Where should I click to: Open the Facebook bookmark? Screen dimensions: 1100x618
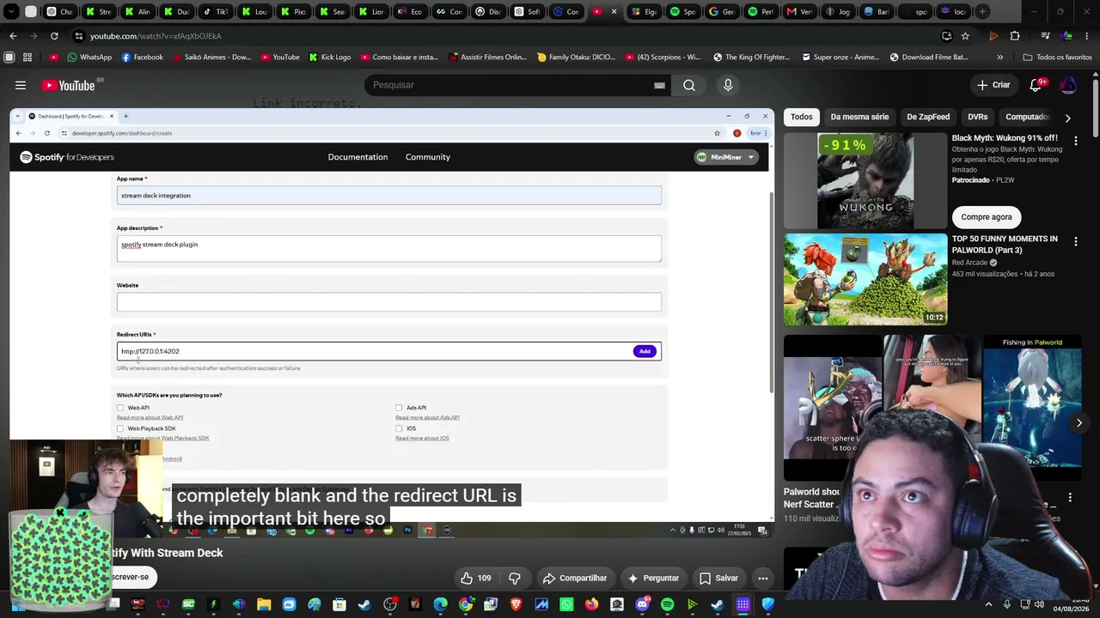point(142,58)
